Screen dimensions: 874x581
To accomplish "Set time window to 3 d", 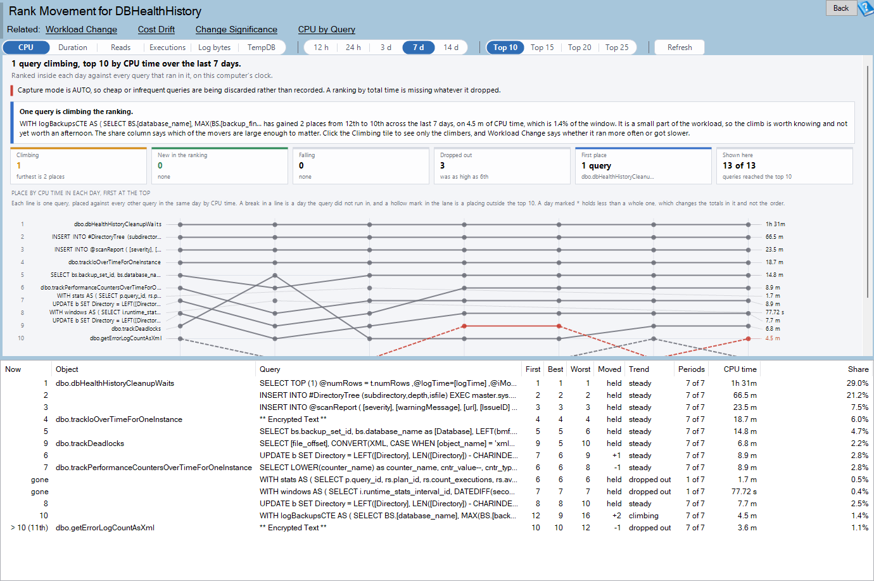I will pos(386,48).
